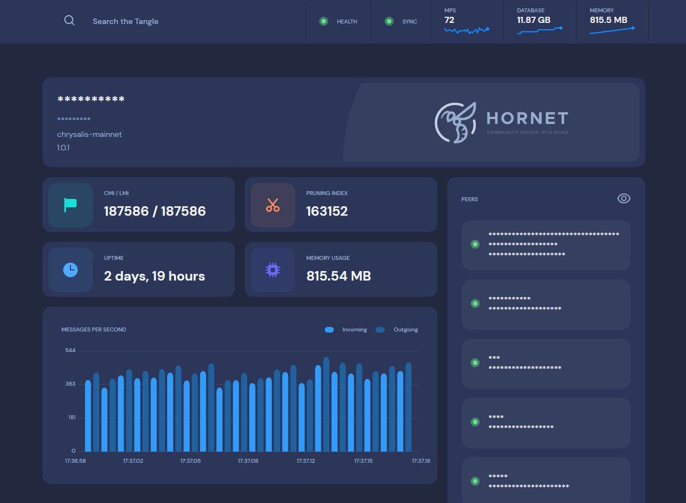Open the MEMORY 815.5 MB widget
The width and height of the screenshot is (686, 503).
[x=612, y=21]
